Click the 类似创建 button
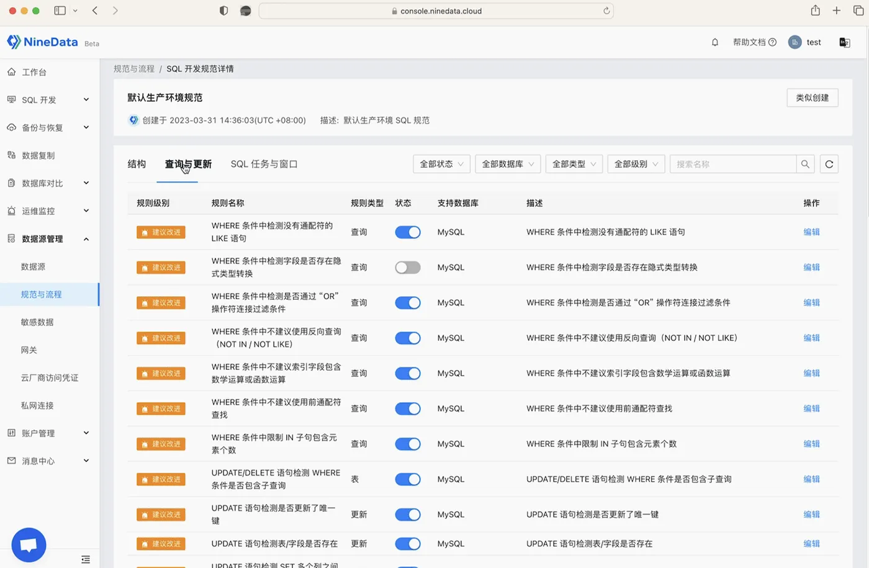 tap(813, 97)
